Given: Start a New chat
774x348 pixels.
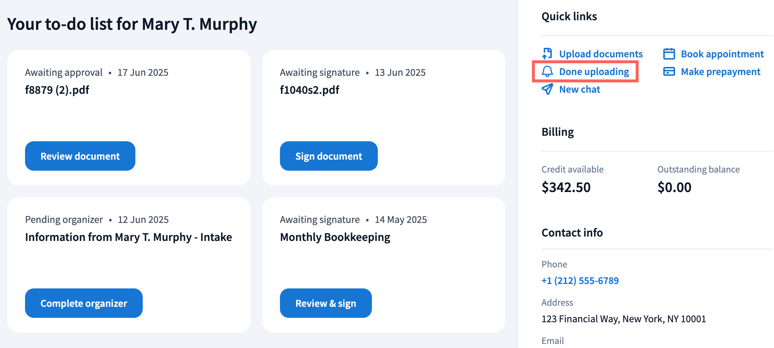Looking at the screenshot, I should 579,89.
